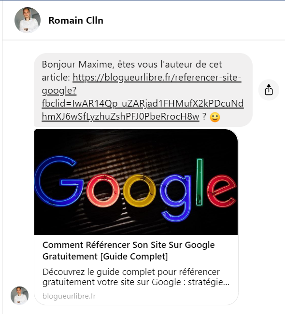This screenshot has height=314, width=285.
Task: Click the green neon l in the image
Action: [x=199, y=182]
